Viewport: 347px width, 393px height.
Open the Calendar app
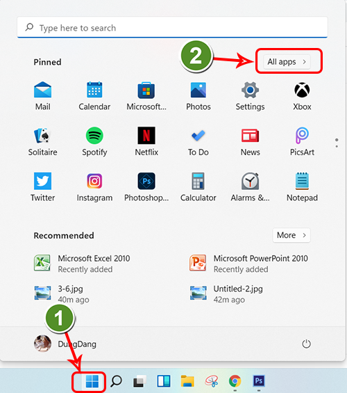click(94, 95)
